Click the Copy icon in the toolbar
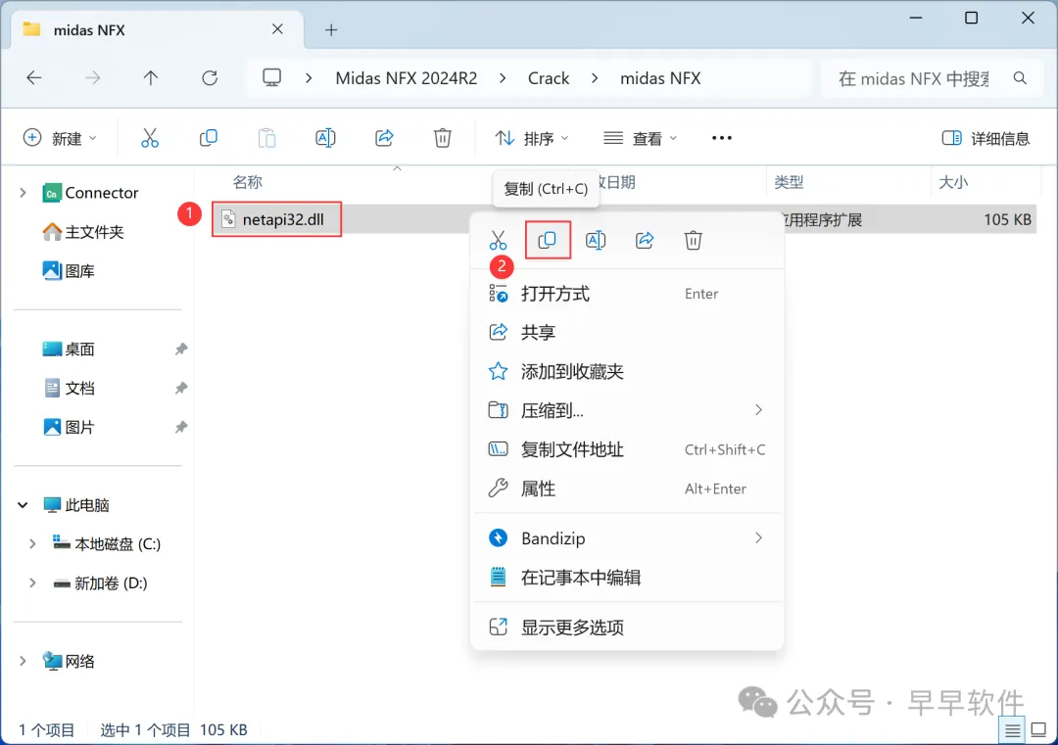Image resolution: width=1058 pixels, height=745 pixels. 209,138
